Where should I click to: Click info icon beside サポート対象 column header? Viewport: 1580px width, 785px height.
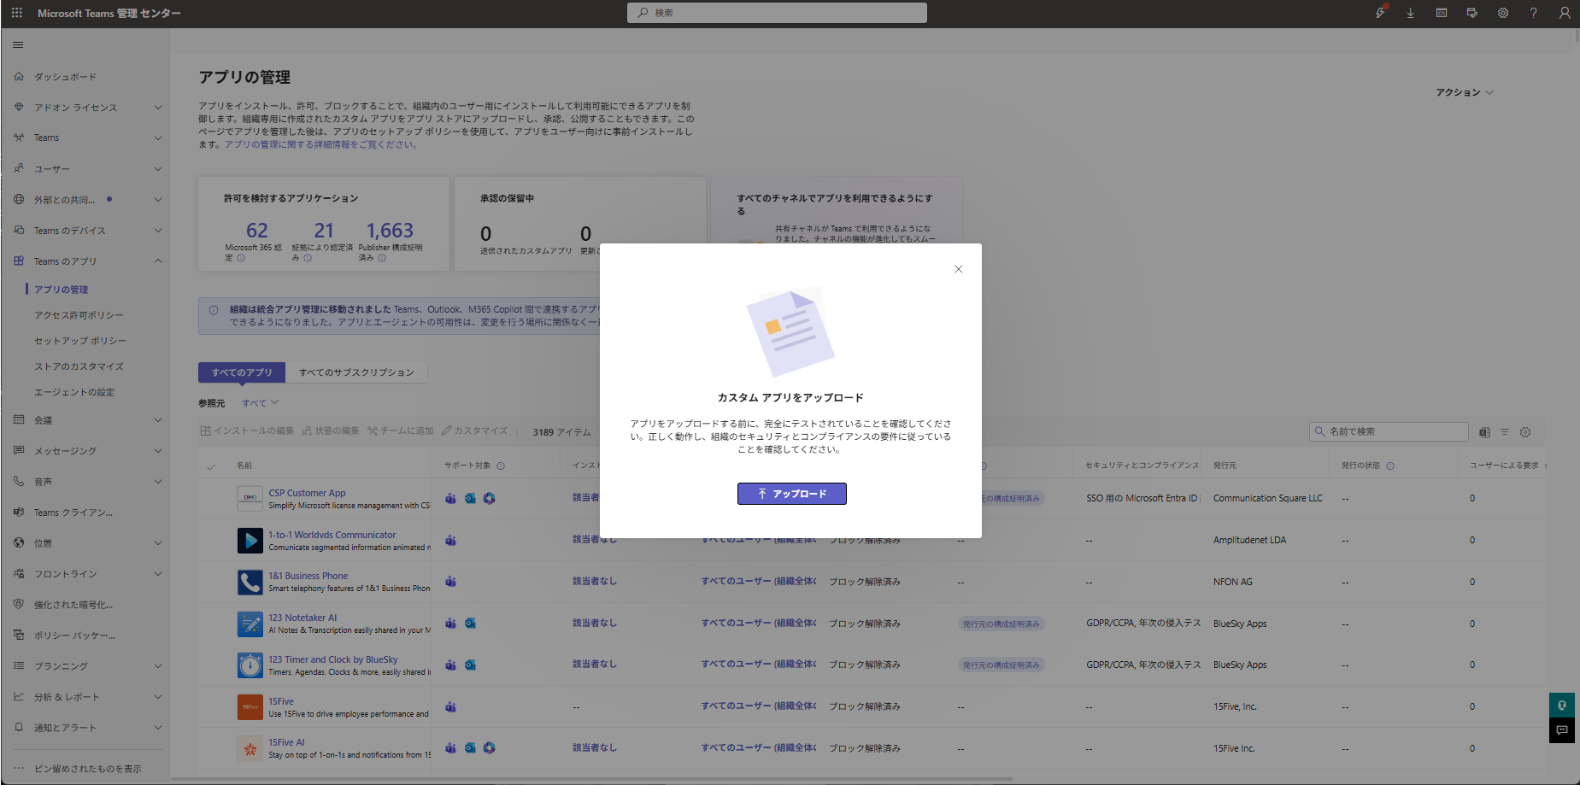[x=501, y=466]
